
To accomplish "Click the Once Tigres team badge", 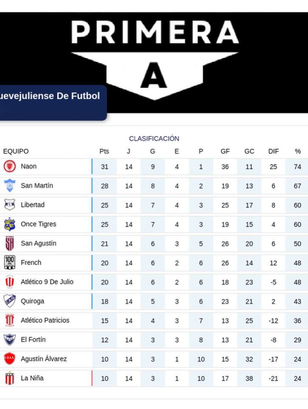I will 9,224.
